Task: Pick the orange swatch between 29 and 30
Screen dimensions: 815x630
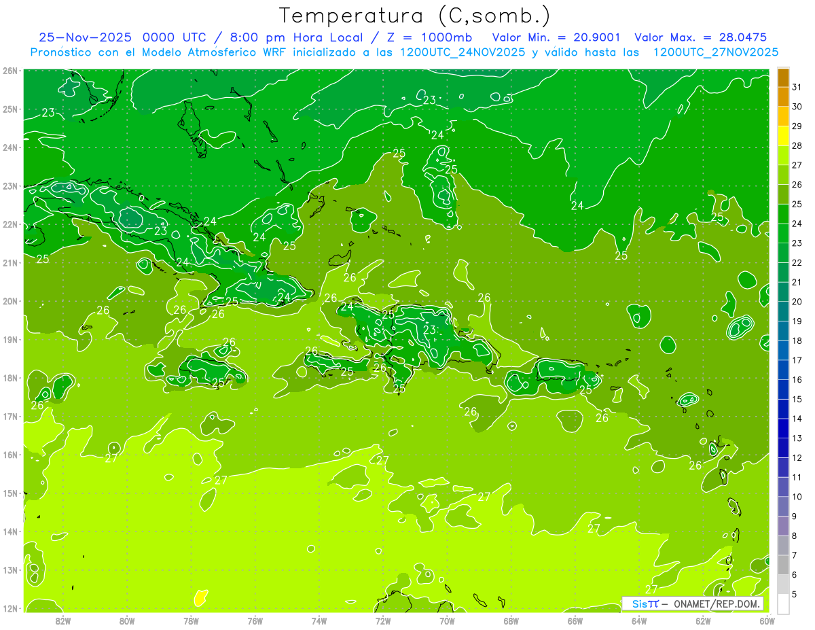Action: (x=783, y=116)
